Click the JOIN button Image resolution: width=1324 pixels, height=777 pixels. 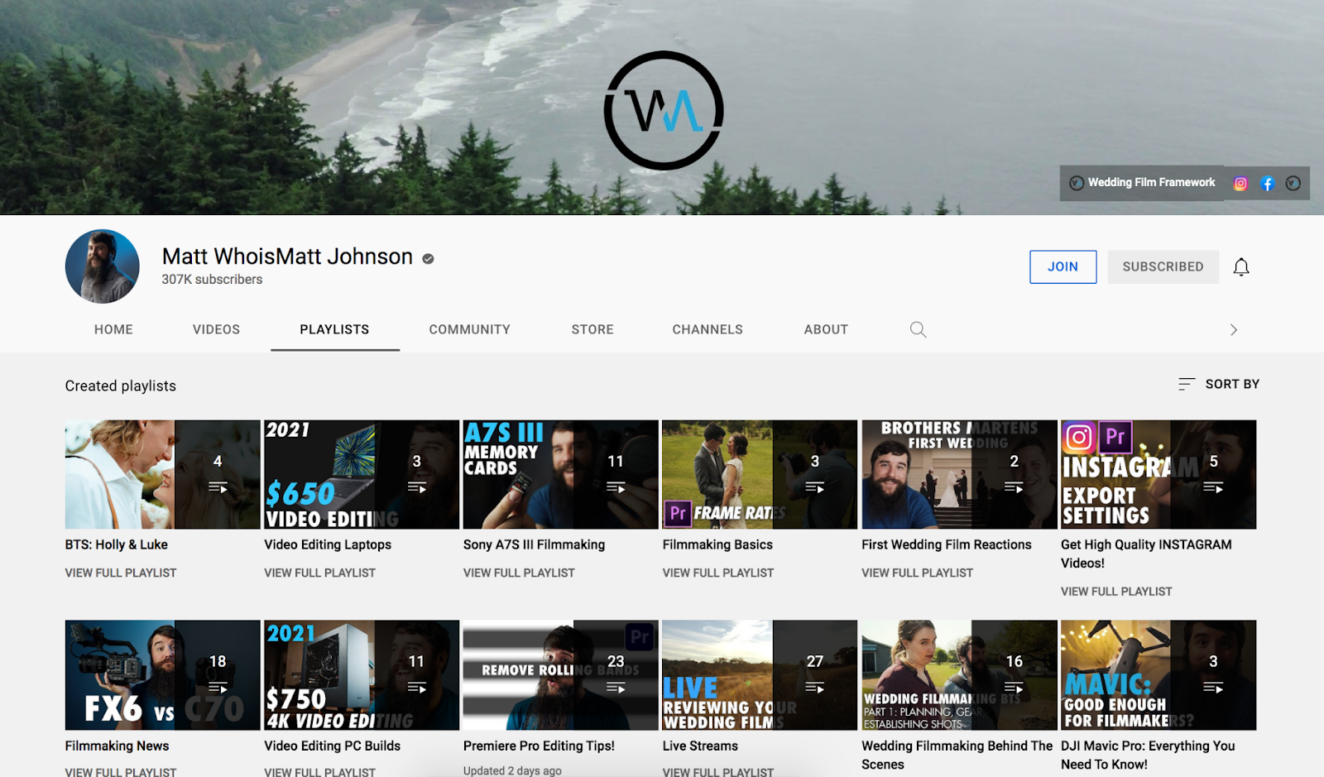(x=1063, y=266)
